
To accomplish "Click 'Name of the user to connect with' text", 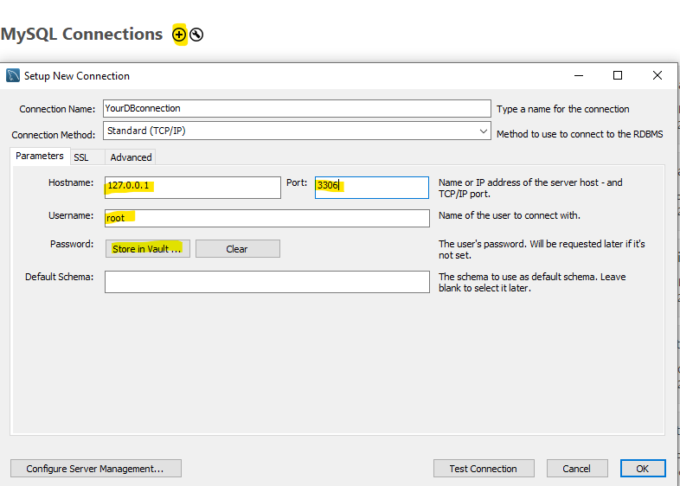I will pos(509,215).
